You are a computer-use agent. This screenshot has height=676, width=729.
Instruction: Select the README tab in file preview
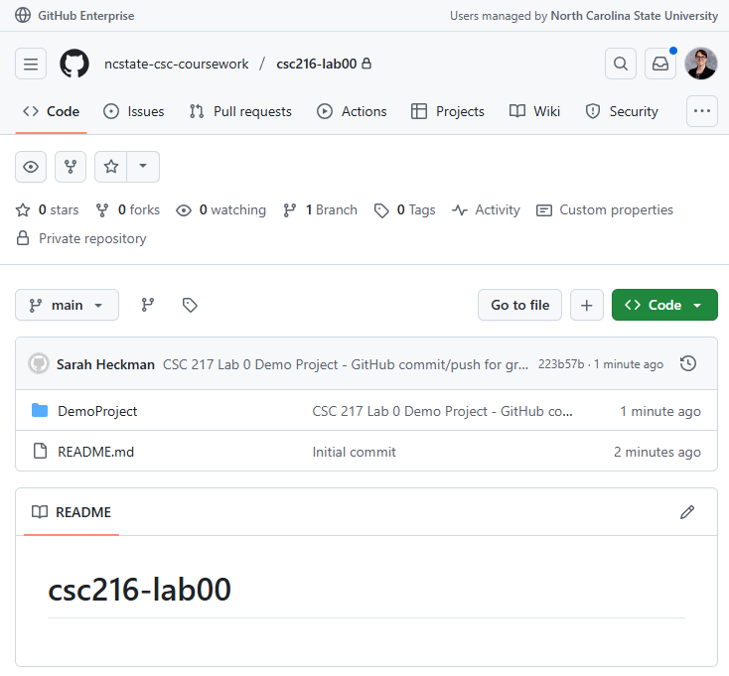pos(72,512)
